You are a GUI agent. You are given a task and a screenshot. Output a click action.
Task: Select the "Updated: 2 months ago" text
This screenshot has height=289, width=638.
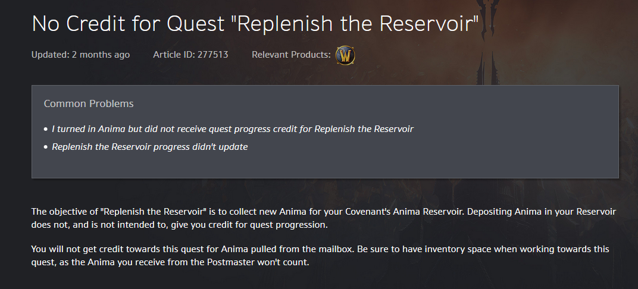[x=80, y=55]
